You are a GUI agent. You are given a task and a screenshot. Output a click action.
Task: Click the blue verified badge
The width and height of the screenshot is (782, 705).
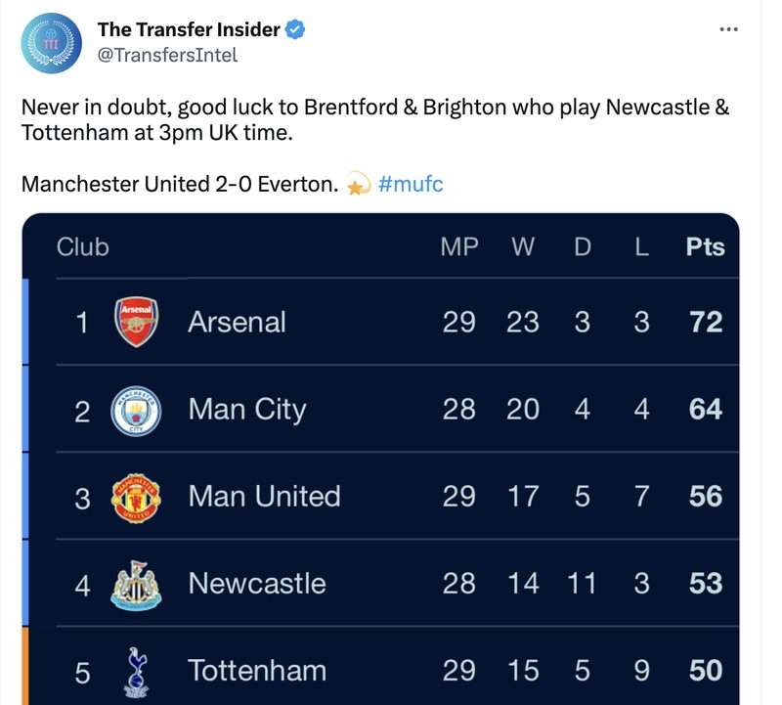pos(295,30)
